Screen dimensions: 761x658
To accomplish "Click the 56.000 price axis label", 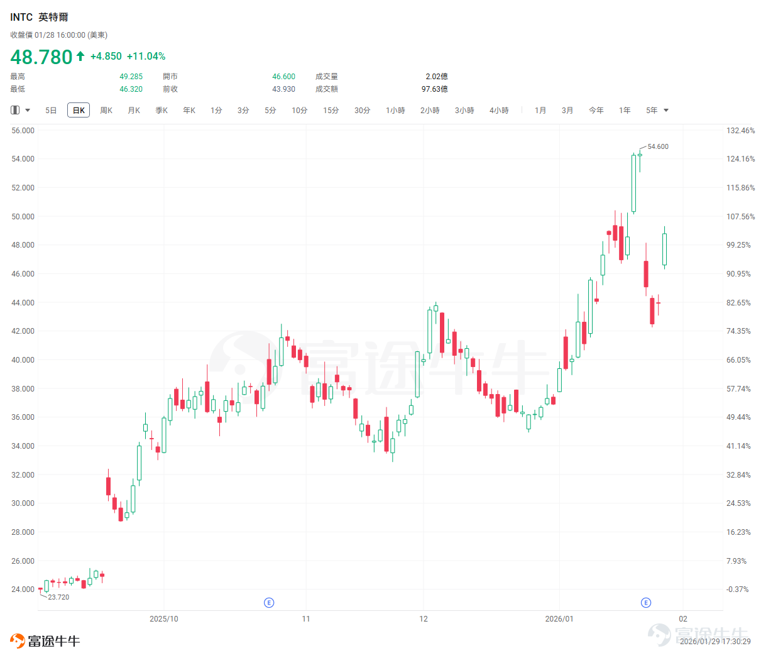I will (x=23, y=131).
